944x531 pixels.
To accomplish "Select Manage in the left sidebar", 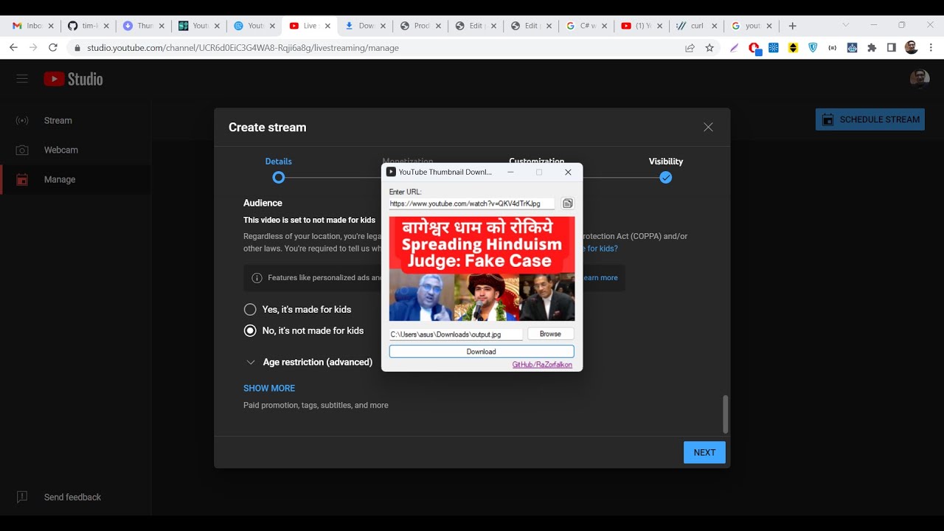I will (x=59, y=179).
